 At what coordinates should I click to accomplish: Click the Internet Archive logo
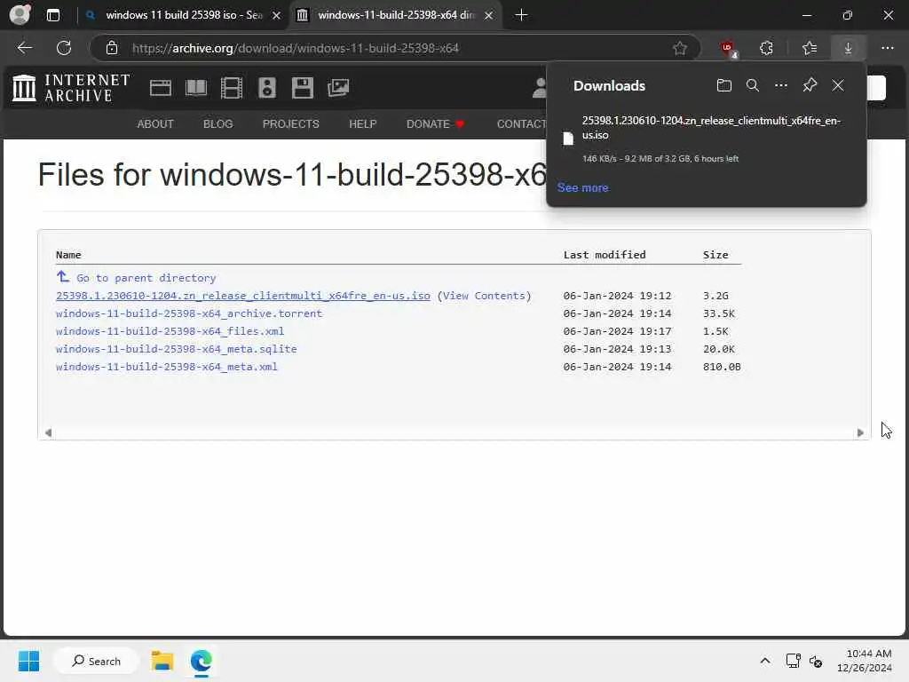(71, 88)
